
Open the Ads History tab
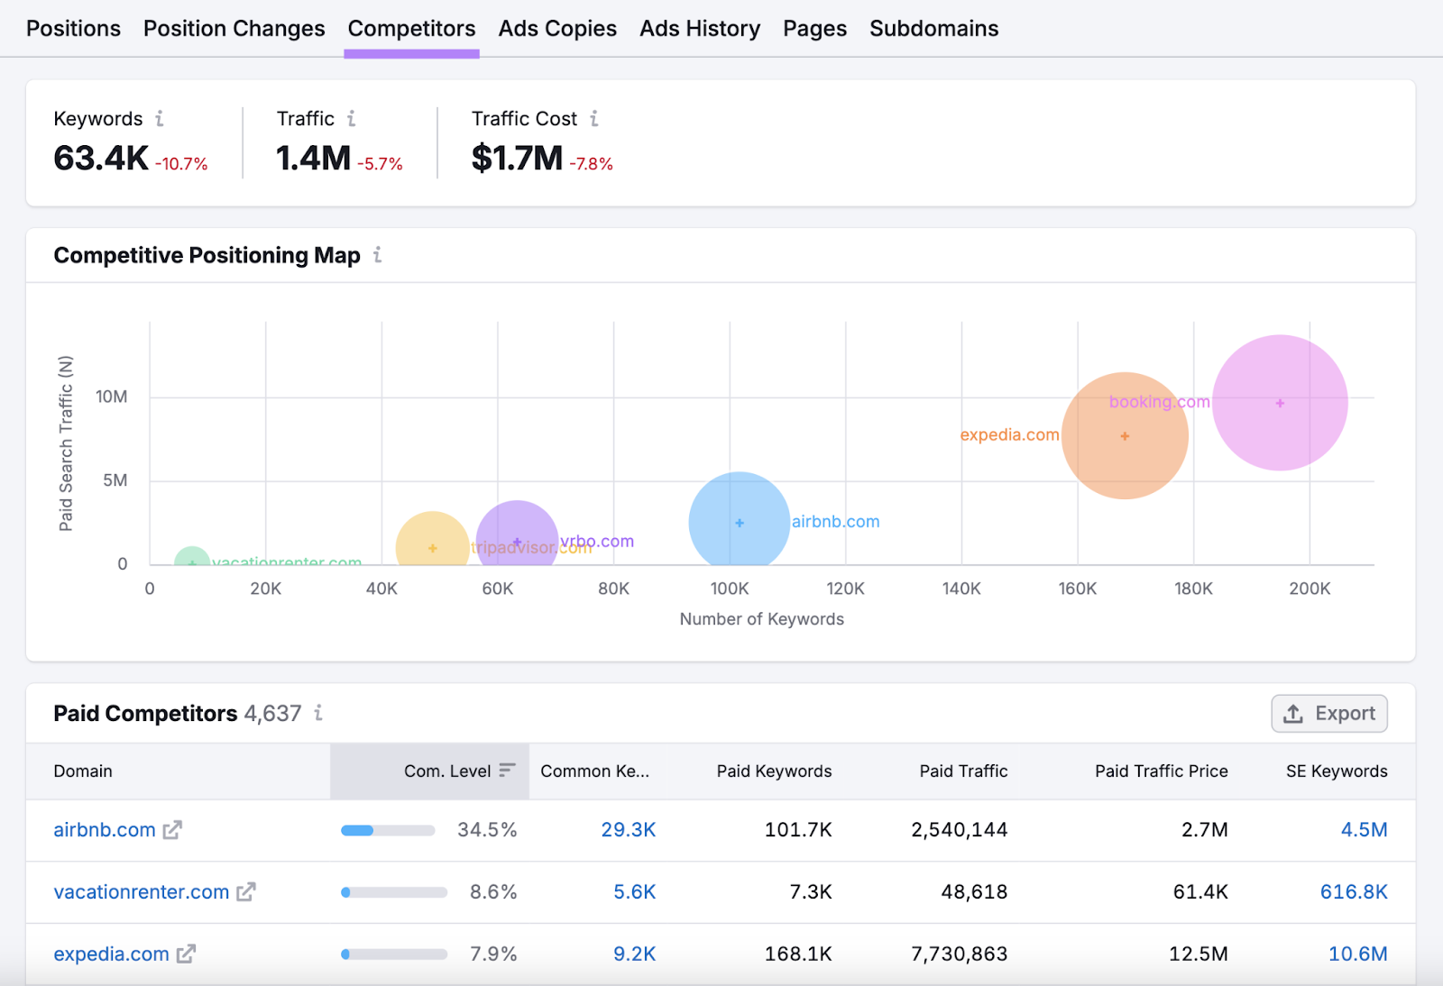(700, 28)
